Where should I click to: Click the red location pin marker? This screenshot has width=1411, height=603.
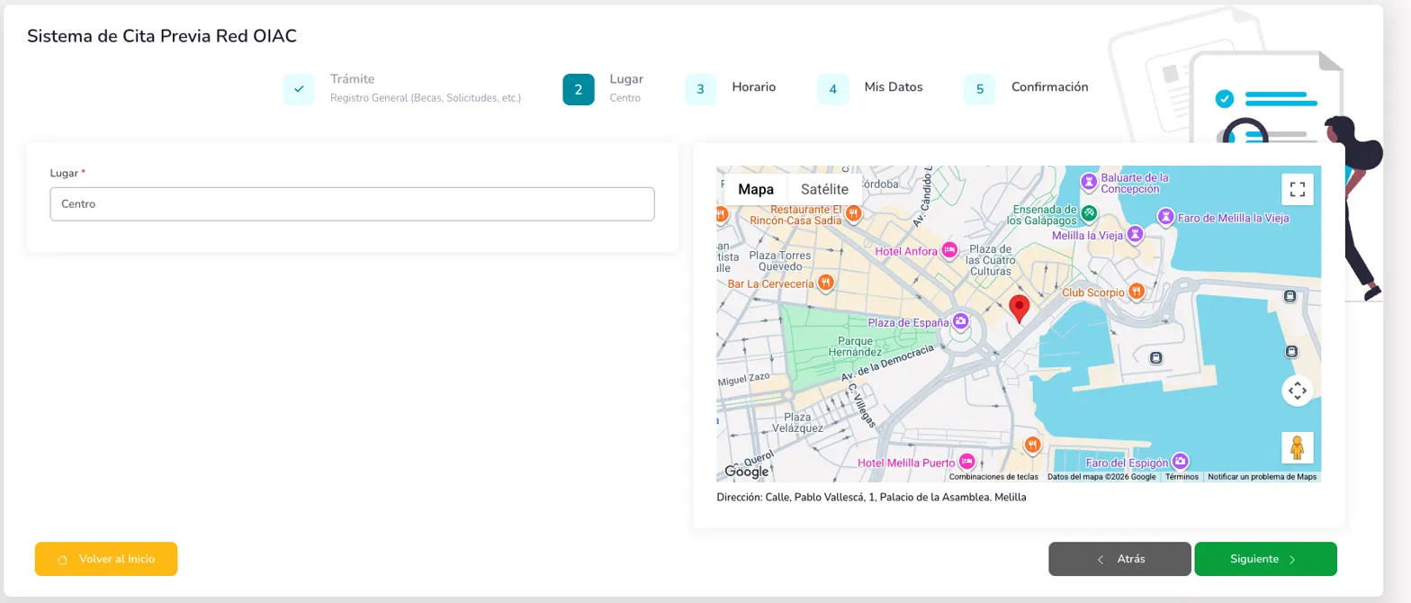click(x=1019, y=309)
